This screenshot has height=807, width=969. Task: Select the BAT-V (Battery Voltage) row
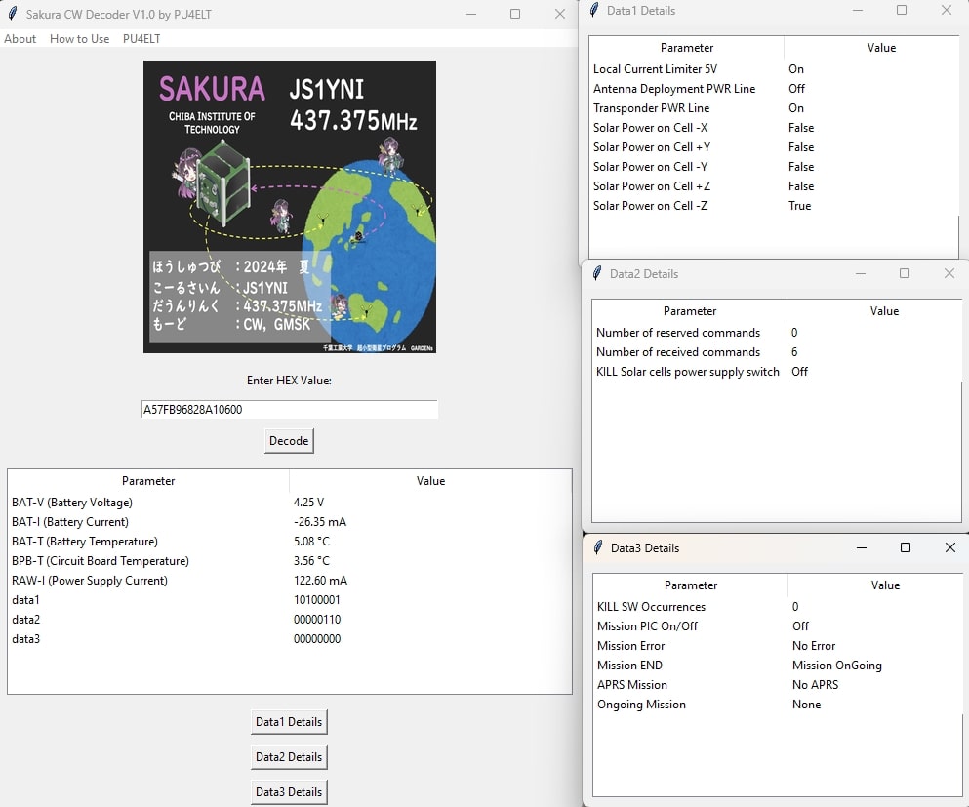(289, 503)
